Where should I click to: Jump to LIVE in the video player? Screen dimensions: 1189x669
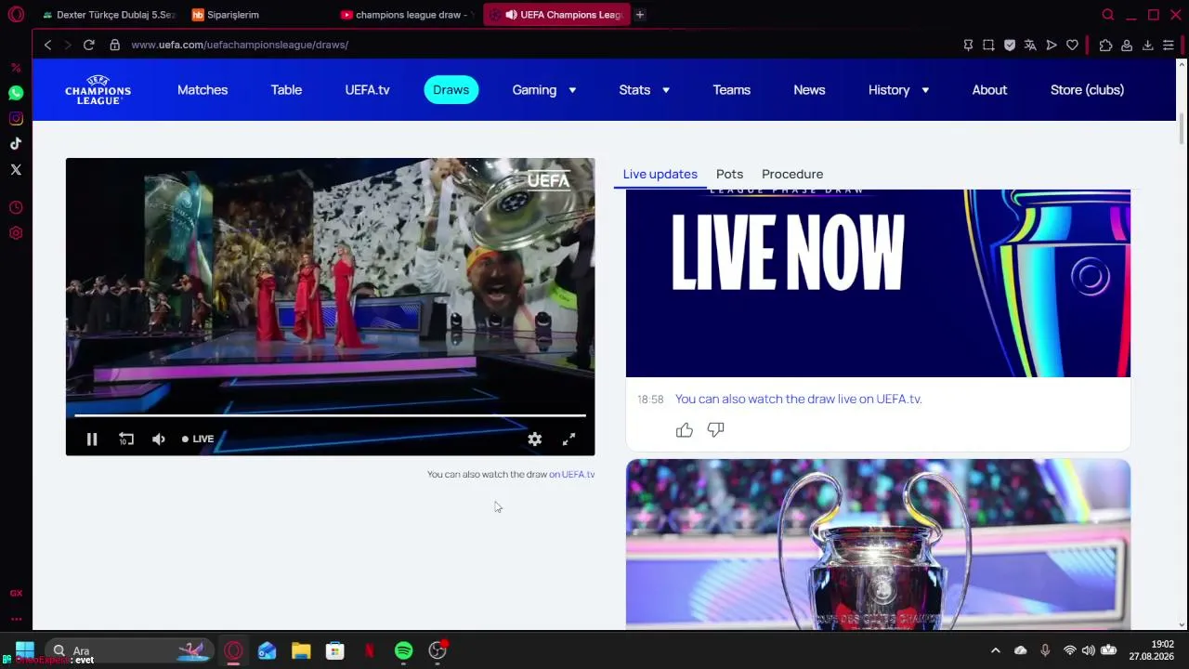click(198, 439)
